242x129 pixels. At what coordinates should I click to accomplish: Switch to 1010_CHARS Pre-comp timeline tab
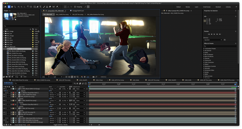pyautogui.click(x=43, y=80)
